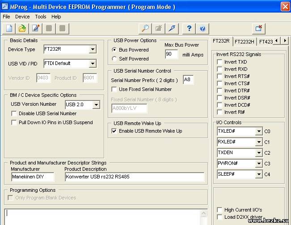Click the blue circle About icon
The image size is (291, 225).
coord(202,29)
